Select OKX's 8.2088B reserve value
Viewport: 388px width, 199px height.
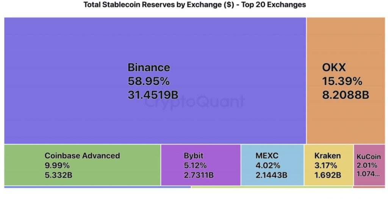[345, 95]
